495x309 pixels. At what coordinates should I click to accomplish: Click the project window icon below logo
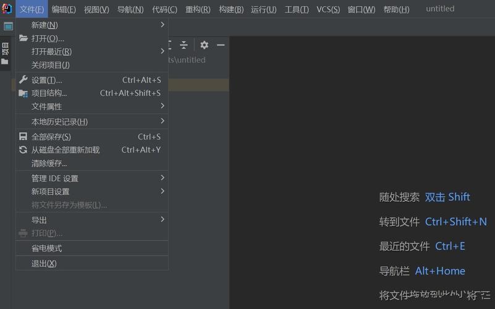[8, 27]
